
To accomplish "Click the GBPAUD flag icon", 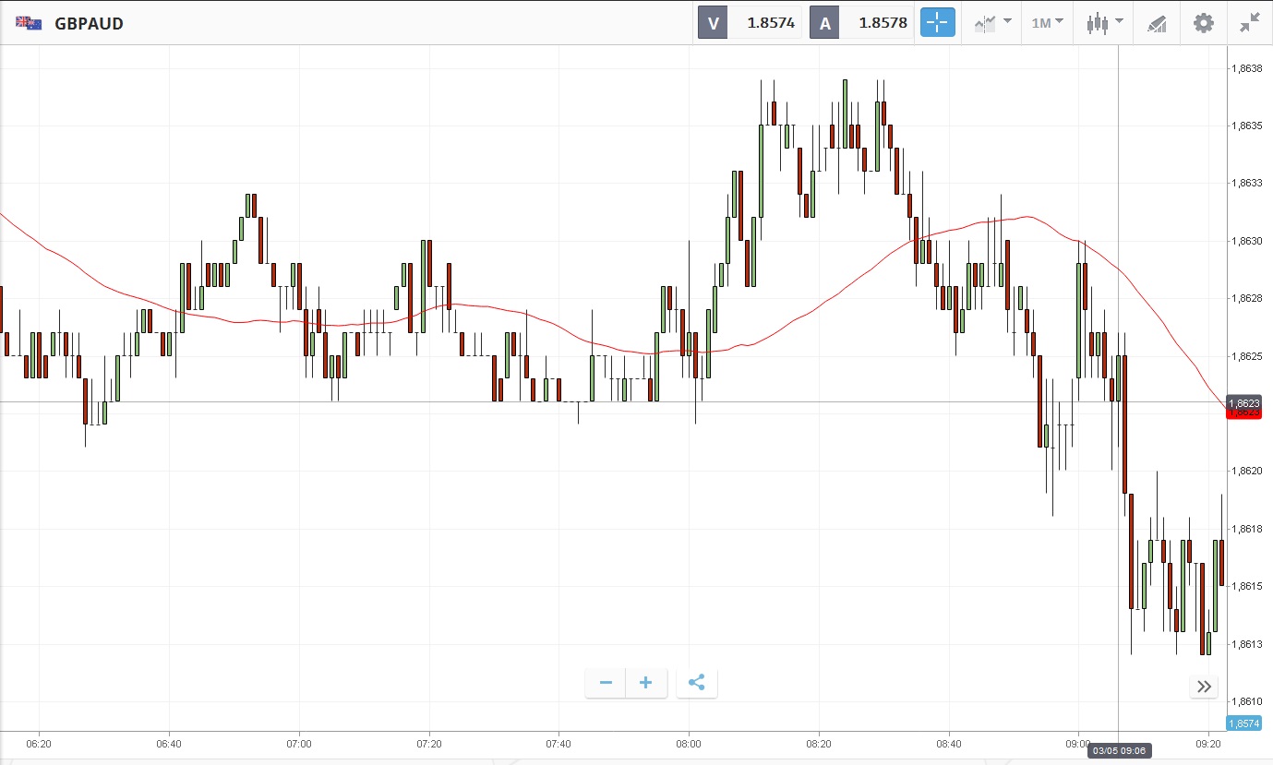I will tap(28, 23).
